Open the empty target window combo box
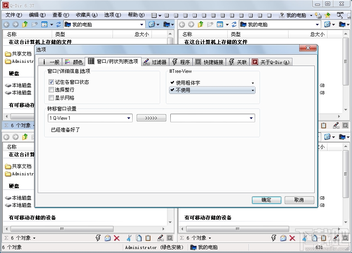The width and height of the screenshot is (352, 253). click(212, 118)
